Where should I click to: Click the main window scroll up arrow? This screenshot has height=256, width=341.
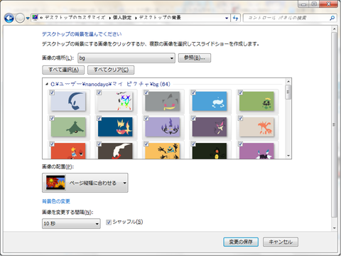click(x=334, y=29)
